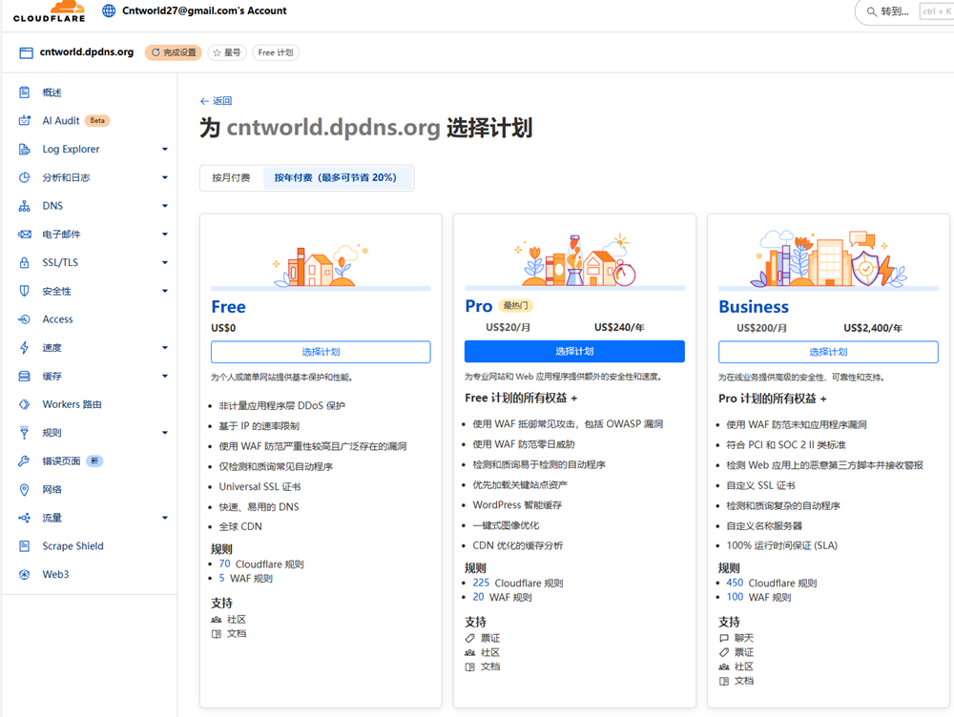Click the Cloudflare logo
954x717 pixels.
click(x=50, y=11)
